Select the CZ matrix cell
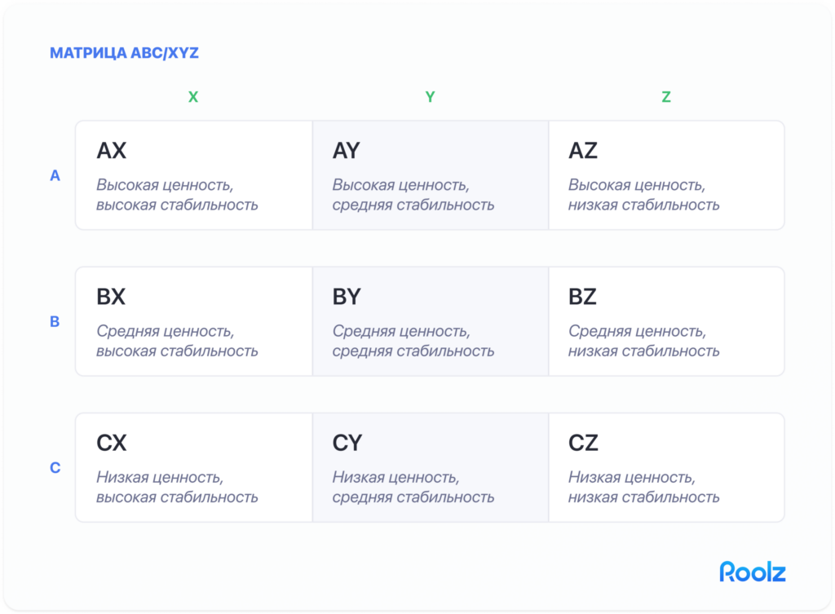The height and width of the screenshot is (614, 835). [x=666, y=467]
